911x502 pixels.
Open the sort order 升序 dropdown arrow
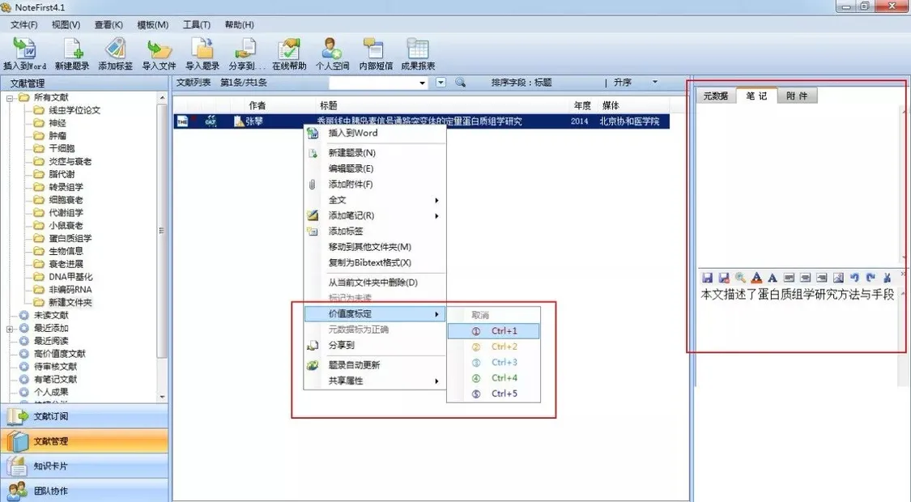pyautogui.click(x=655, y=83)
